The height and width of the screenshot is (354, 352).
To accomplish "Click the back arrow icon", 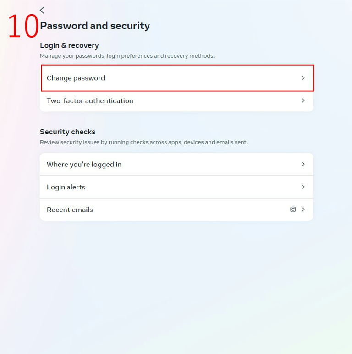I will tap(42, 10).
